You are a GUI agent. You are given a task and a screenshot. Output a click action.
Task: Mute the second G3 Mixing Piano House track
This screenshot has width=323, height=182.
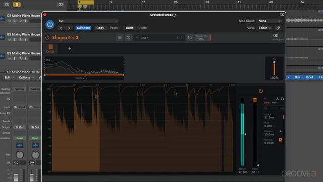point(10,39)
